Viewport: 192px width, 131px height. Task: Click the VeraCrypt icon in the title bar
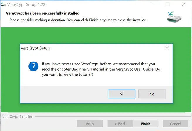tap(3, 4)
